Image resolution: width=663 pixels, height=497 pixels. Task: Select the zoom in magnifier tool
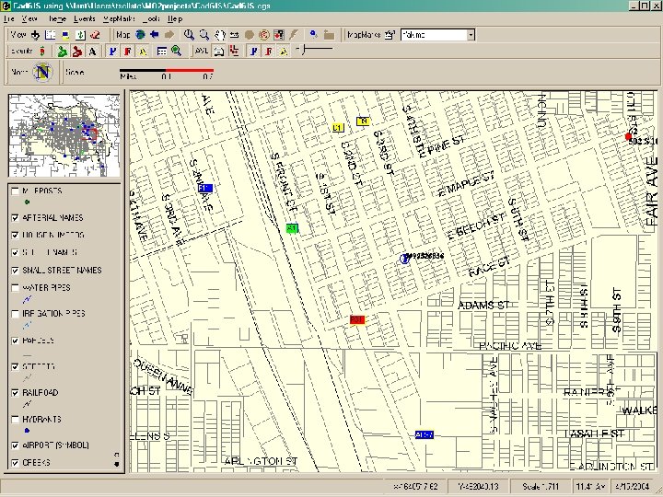[189, 35]
